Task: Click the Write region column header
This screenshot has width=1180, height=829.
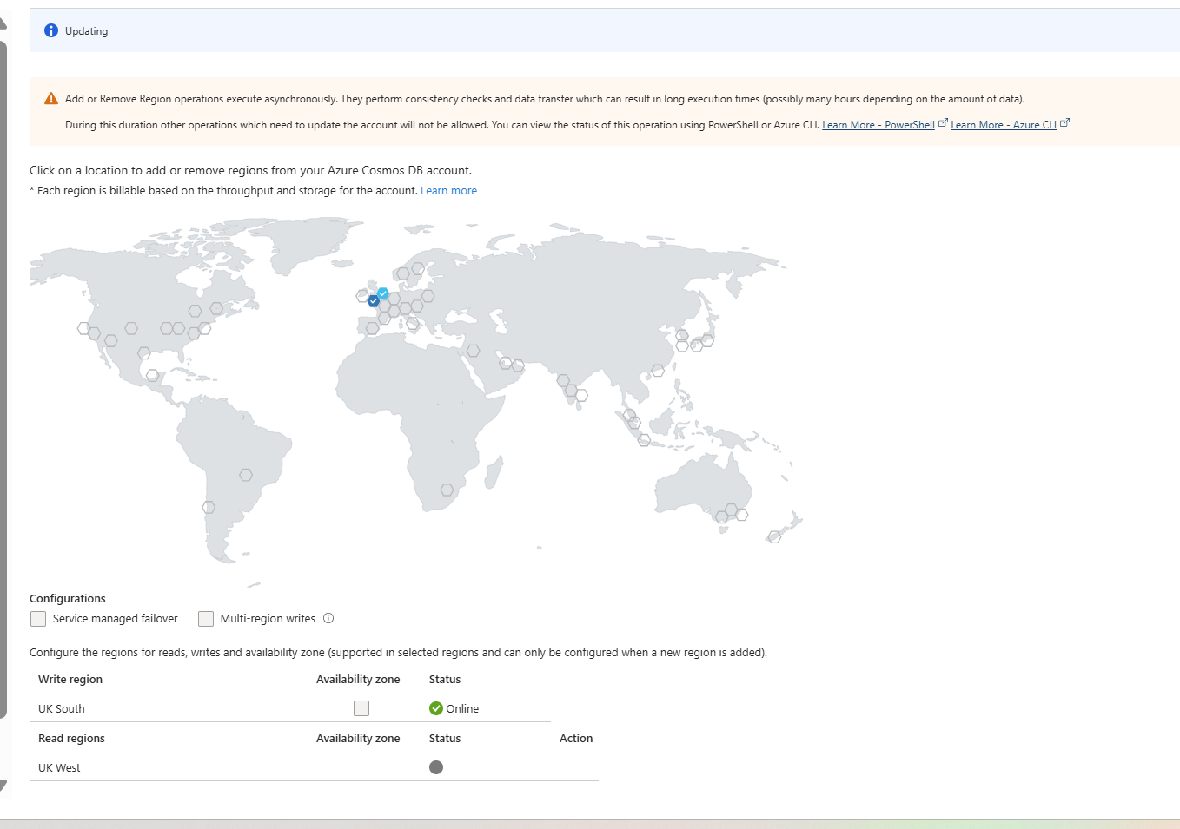Action: [70, 680]
